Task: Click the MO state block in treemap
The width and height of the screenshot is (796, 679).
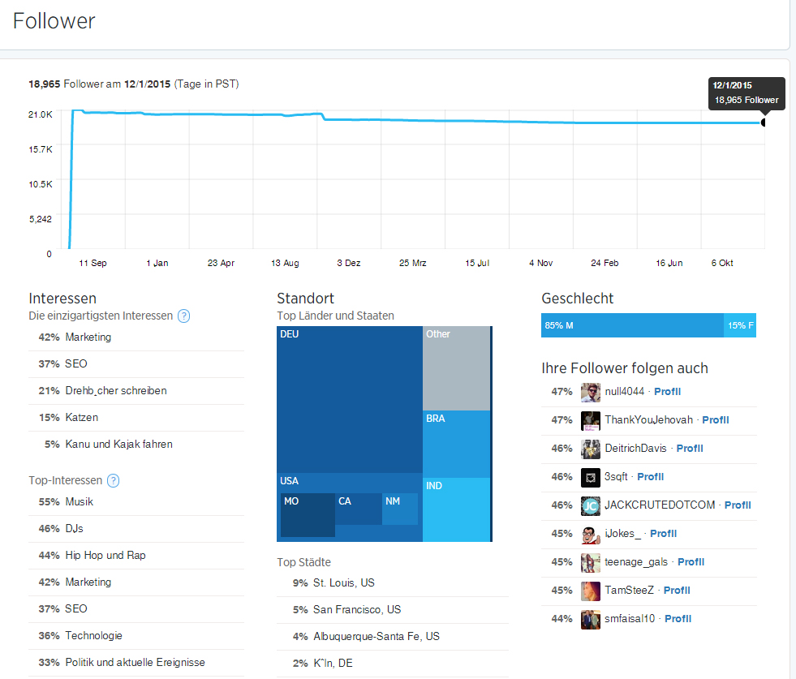Action: (308, 515)
